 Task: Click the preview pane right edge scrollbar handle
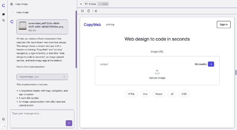(x=236, y=73)
